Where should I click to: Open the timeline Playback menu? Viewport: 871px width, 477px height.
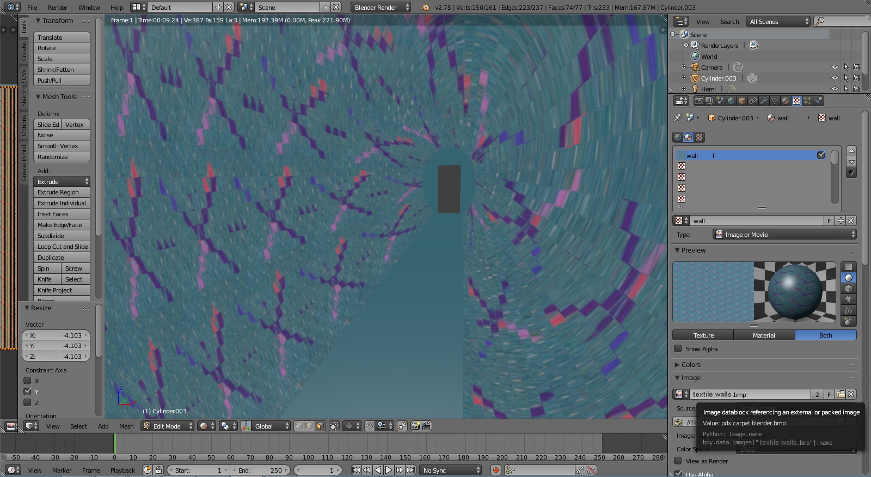point(122,470)
